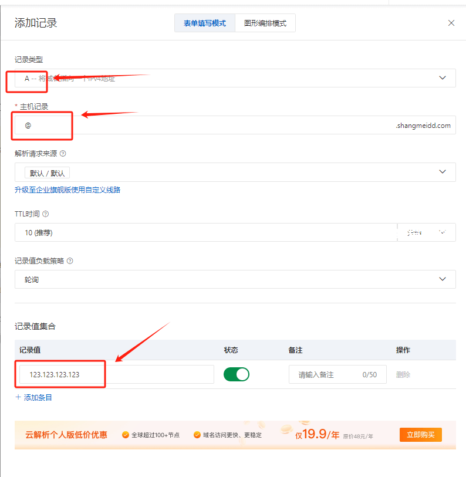
Task: Click the 主机记录 input field
Action: 235,125
